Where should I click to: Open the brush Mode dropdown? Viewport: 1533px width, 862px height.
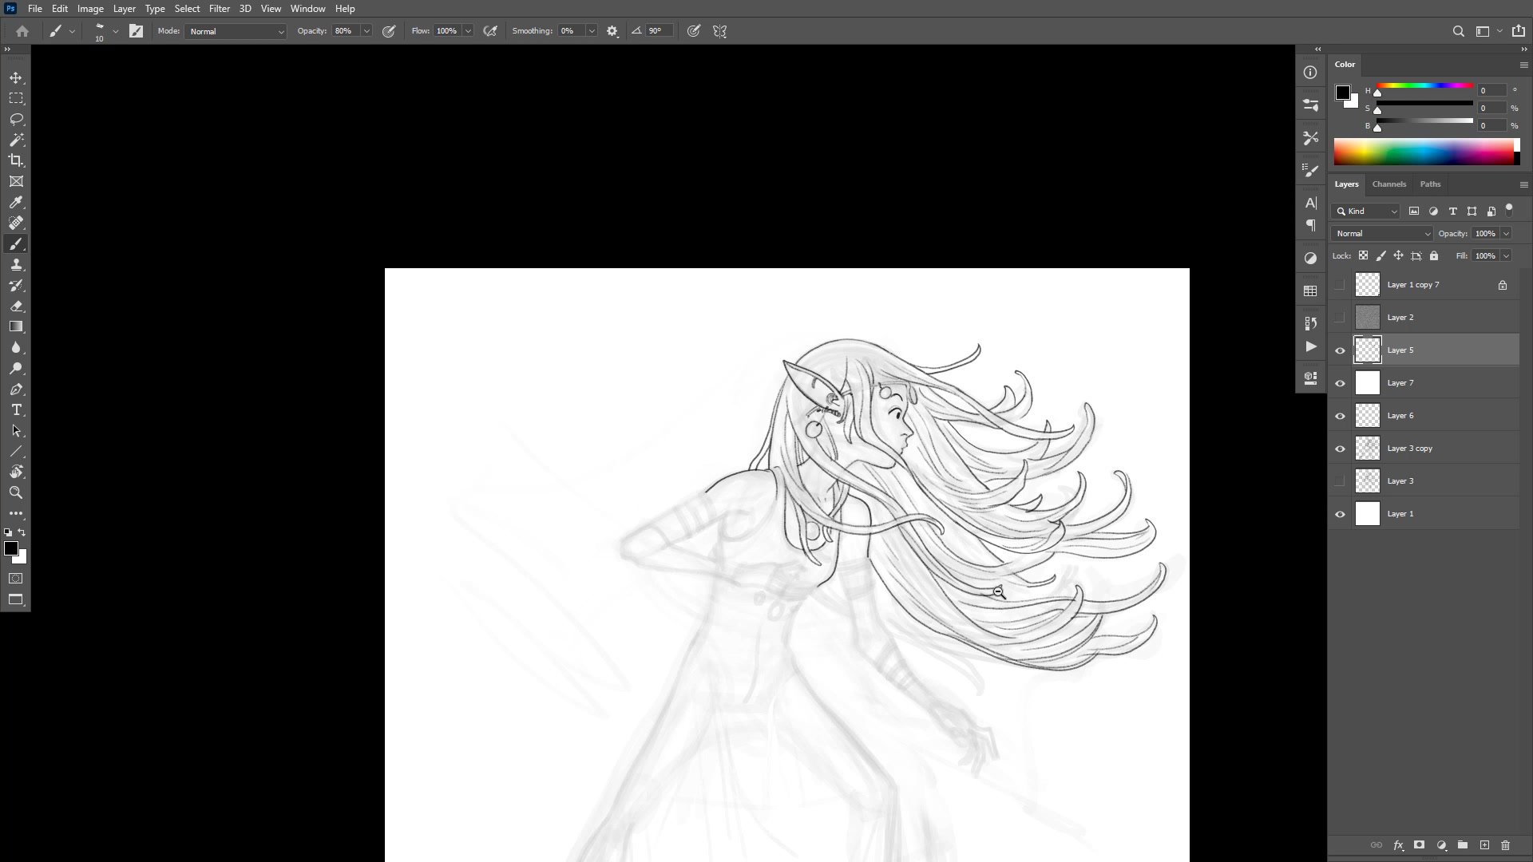[236, 31]
